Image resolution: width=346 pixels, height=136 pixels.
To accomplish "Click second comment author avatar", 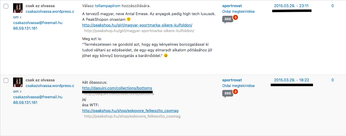I will [18, 82].
